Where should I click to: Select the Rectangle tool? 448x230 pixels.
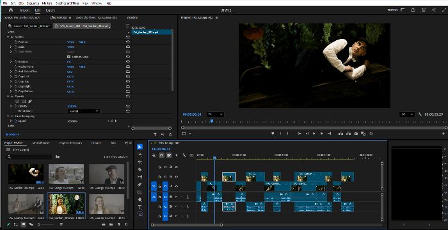point(140,192)
